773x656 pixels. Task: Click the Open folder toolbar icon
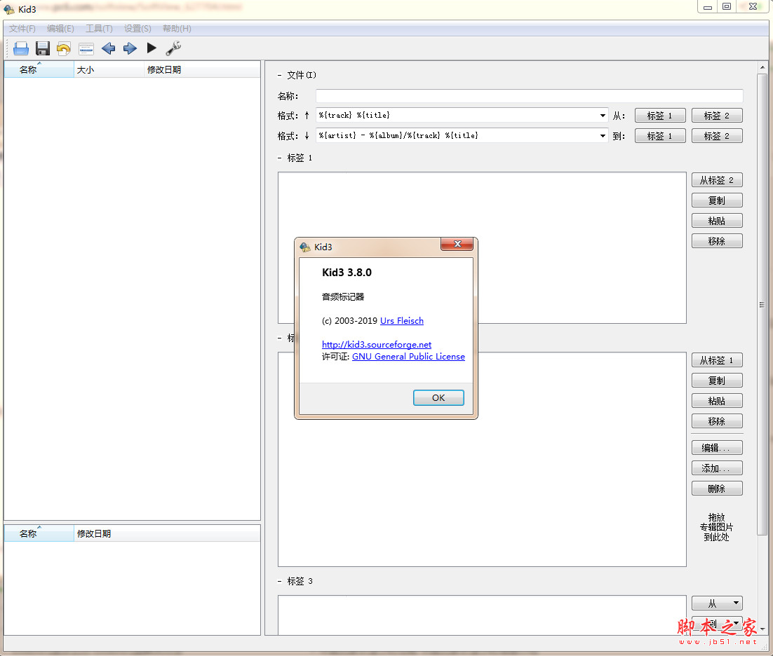click(21, 48)
